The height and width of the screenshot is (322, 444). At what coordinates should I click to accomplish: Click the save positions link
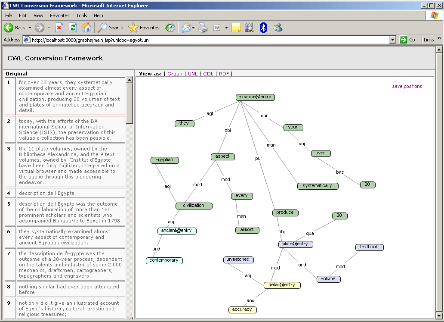tap(407, 86)
